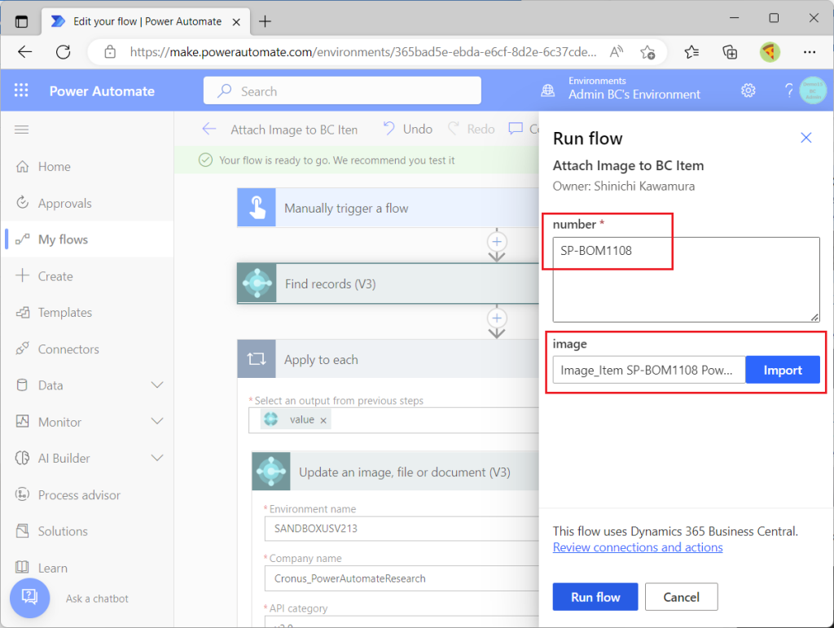
Task: Open the Manually trigger a flow step
Action: tap(388, 208)
